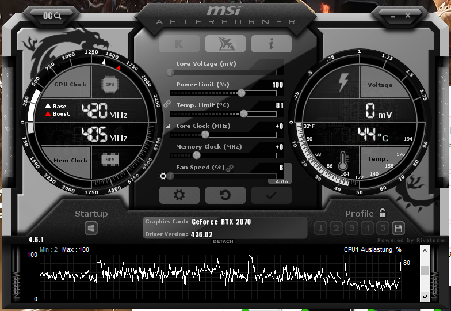The width and height of the screenshot is (451, 311).
Task: Toggle the Windows startup icon
Action: click(x=91, y=229)
